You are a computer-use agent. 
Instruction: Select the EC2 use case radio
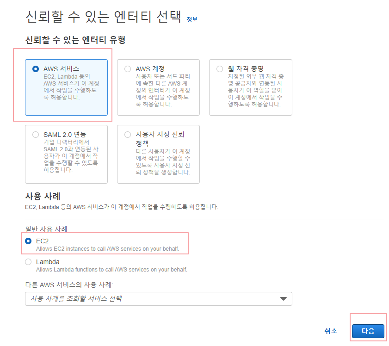tap(28, 241)
